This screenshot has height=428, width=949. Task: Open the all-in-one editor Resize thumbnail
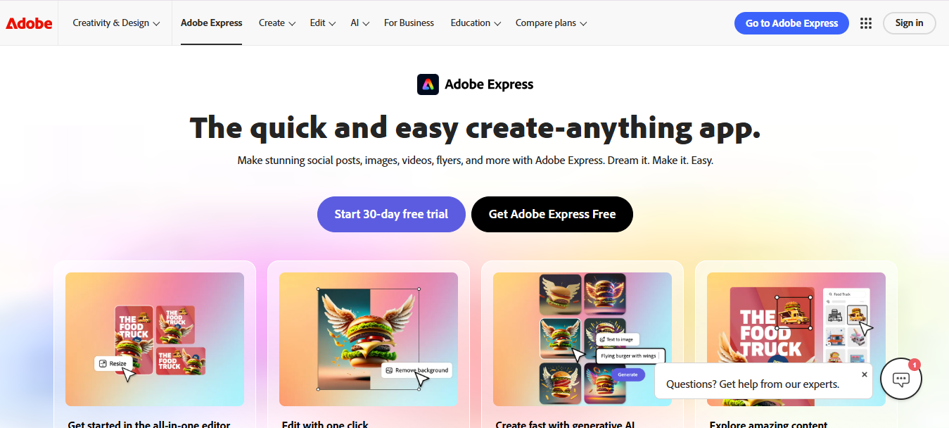point(155,339)
